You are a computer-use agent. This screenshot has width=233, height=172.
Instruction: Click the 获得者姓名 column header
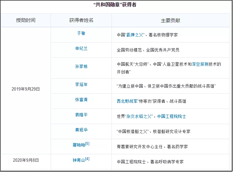(81, 20)
